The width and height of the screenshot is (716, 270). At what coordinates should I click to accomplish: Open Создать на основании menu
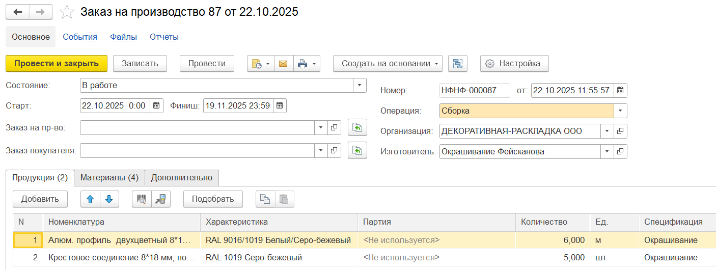(x=387, y=64)
